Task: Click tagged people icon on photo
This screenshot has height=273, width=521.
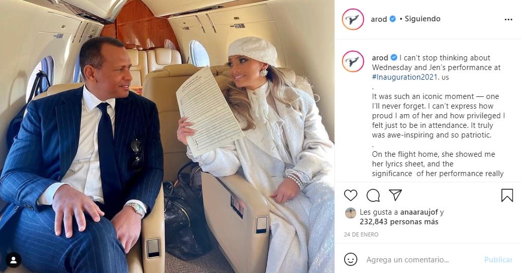Action: point(14,260)
